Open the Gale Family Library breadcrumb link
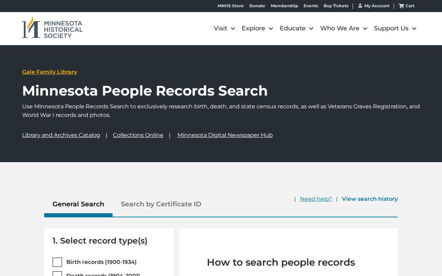The height and width of the screenshot is (276, 442). [50, 72]
